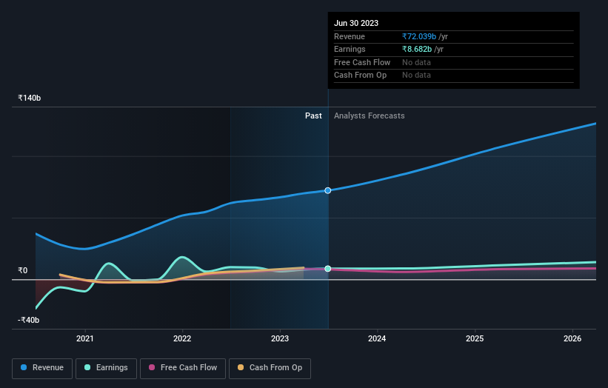Viewport: 608px width, 388px height.
Task: Toggle the Revenue legend series
Action: (x=42, y=368)
